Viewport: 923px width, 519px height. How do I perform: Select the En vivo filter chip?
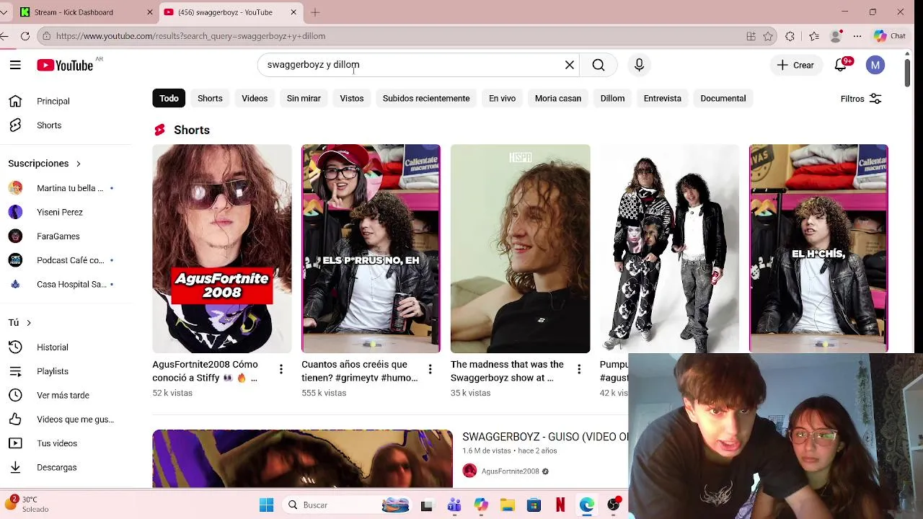tap(502, 98)
